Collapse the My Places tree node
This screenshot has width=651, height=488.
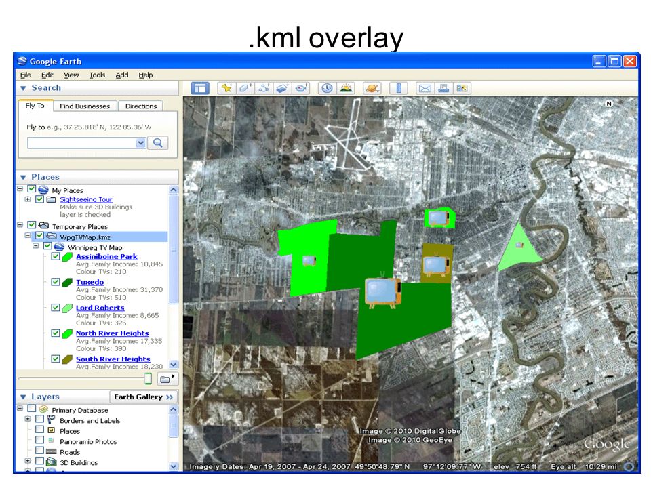20,189
